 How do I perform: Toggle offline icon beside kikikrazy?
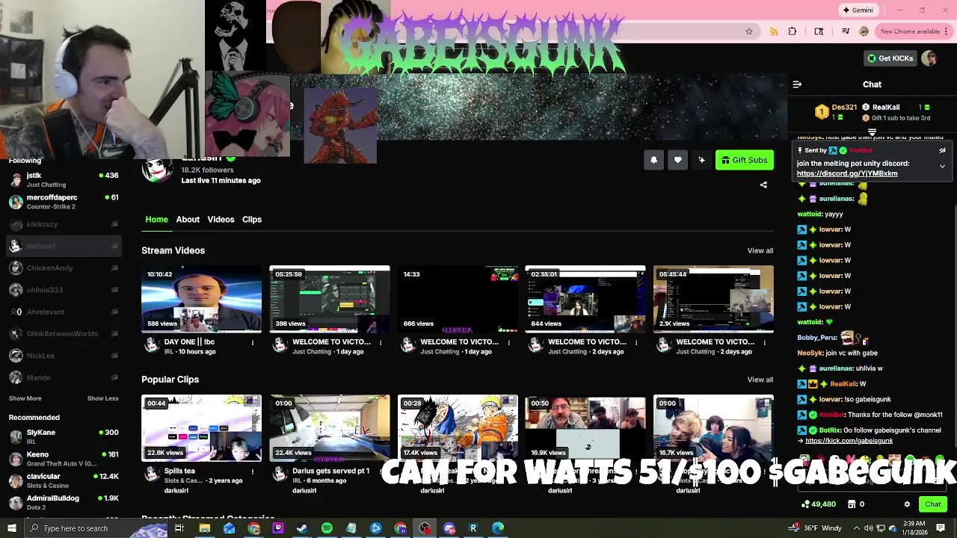(114, 224)
